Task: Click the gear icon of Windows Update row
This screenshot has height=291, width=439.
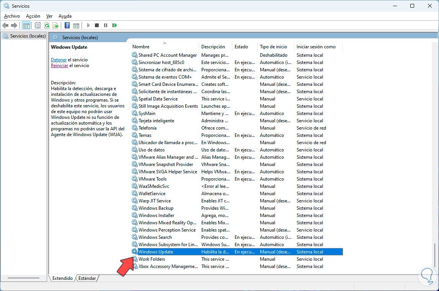Action: coord(135,252)
